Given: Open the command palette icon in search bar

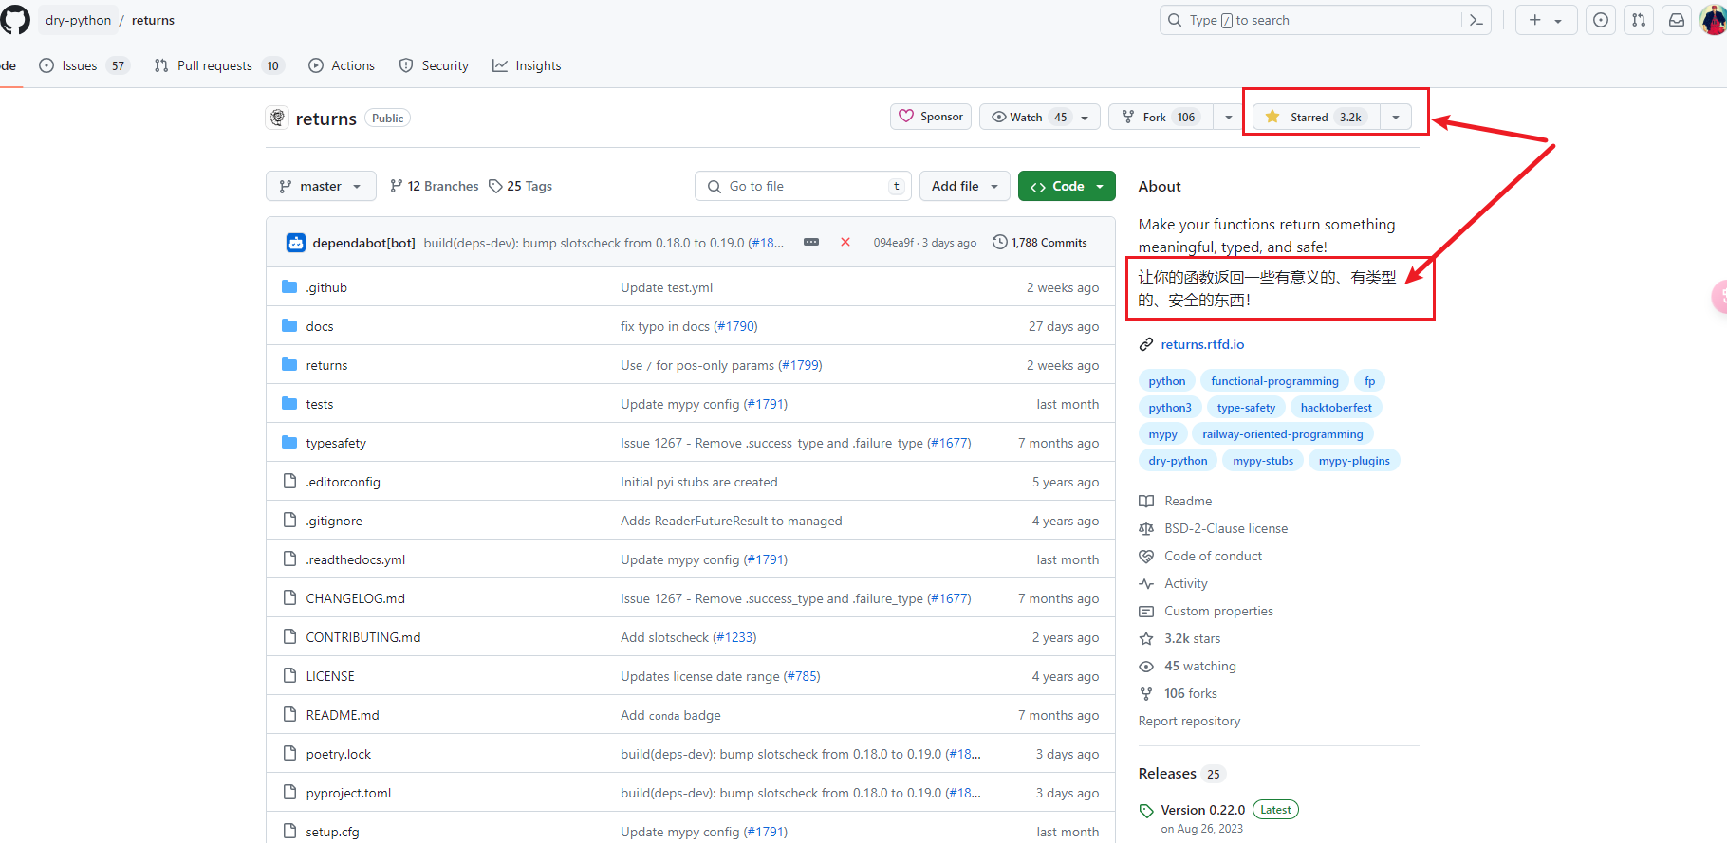Looking at the screenshot, I should (x=1476, y=20).
